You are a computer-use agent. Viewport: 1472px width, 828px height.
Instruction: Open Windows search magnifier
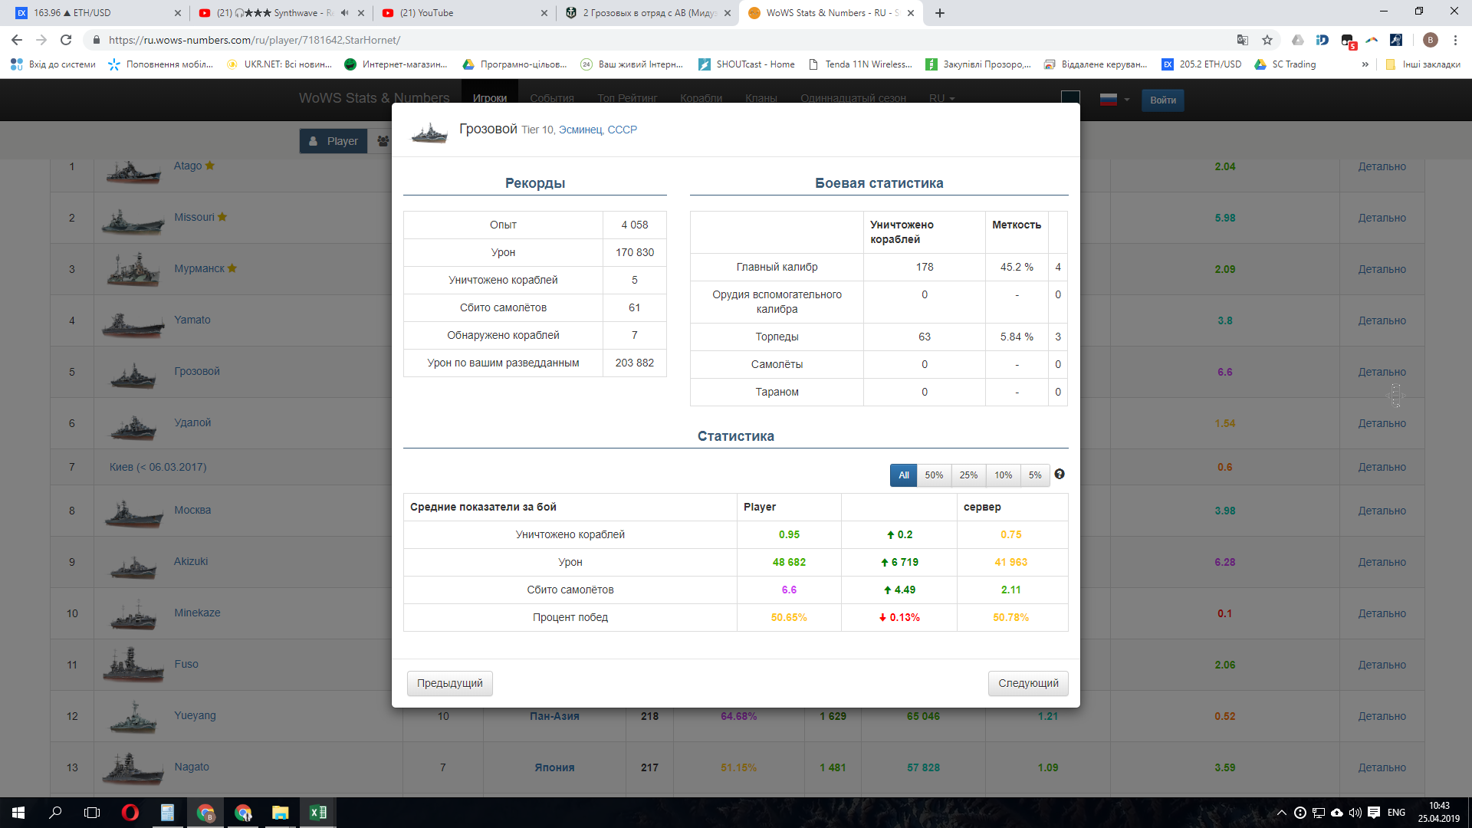coord(55,813)
